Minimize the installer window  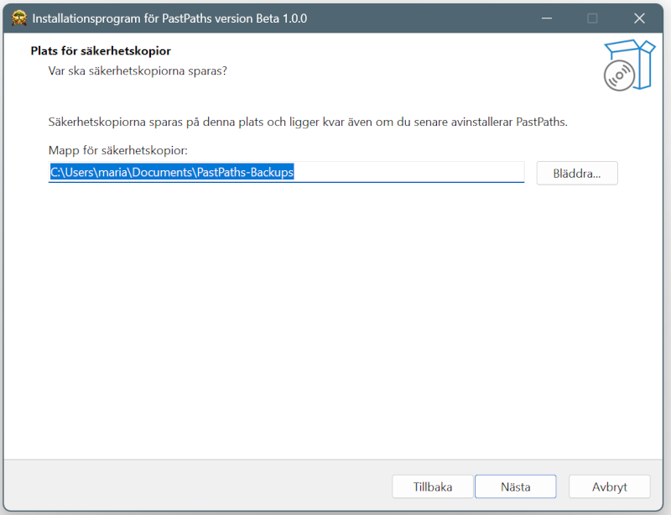[x=547, y=18]
